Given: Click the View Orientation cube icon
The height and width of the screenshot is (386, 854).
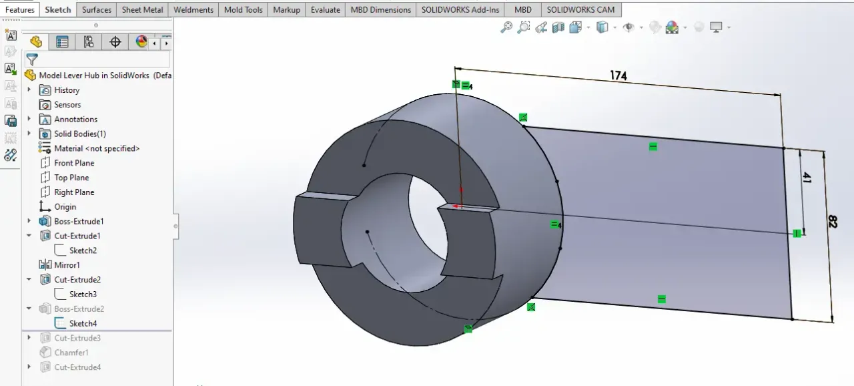Looking at the screenshot, I should pyautogui.click(x=574, y=27).
